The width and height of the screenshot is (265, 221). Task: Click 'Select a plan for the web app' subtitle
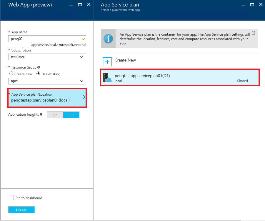tap(120, 10)
